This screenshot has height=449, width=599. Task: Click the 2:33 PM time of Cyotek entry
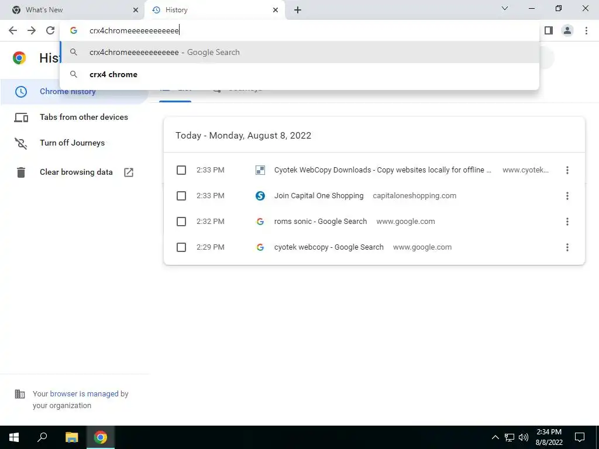[x=211, y=170]
